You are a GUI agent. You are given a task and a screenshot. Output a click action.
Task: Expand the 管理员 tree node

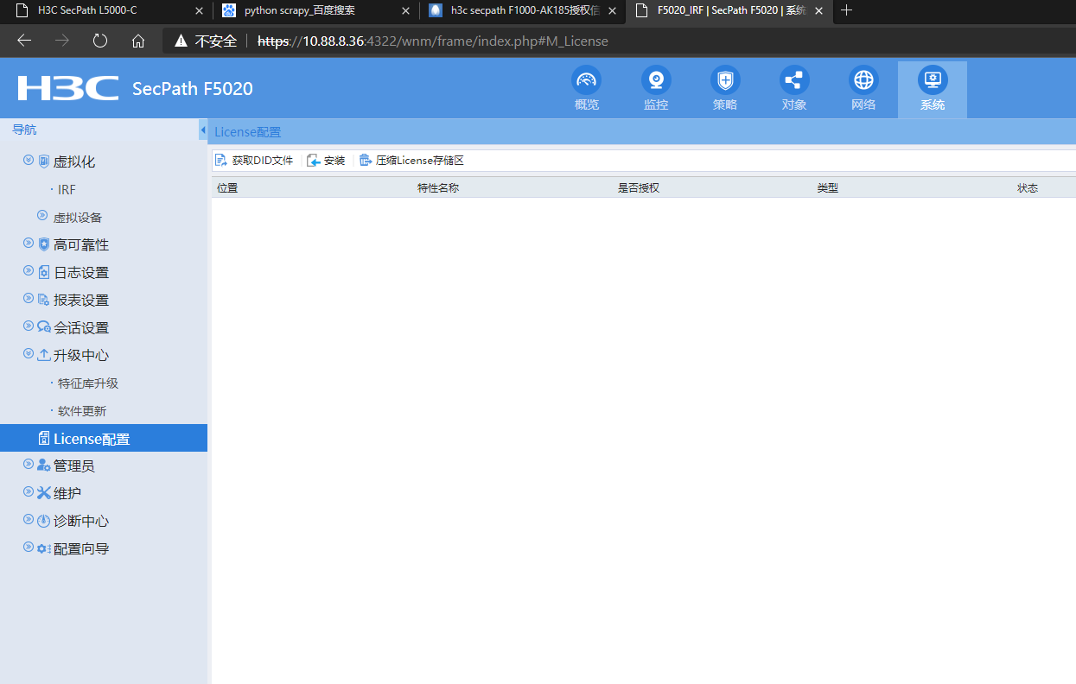pyautogui.click(x=29, y=465)
